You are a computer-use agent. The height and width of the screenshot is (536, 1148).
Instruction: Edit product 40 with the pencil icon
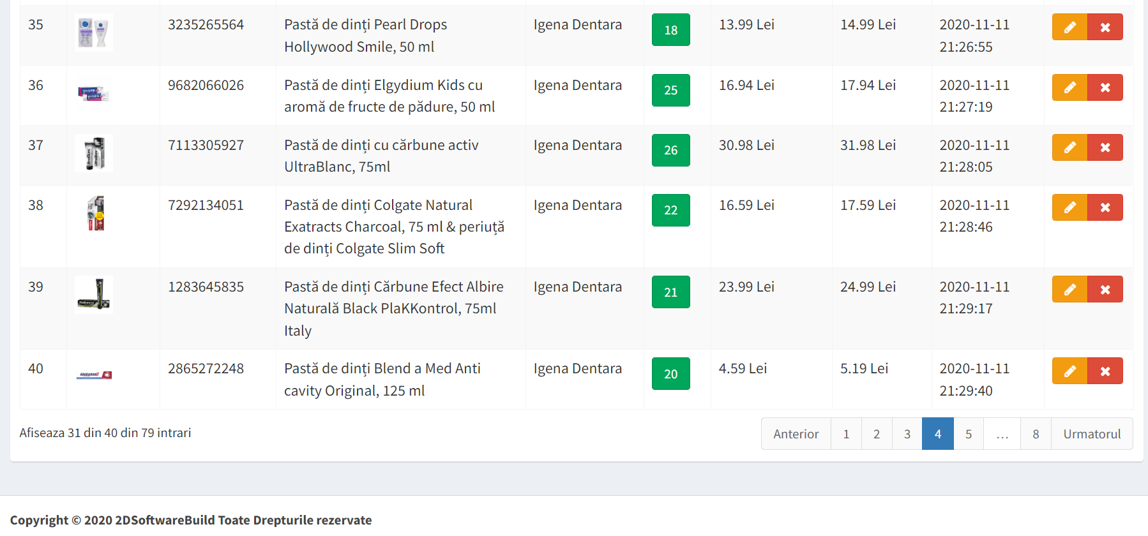pos(1069,371)
